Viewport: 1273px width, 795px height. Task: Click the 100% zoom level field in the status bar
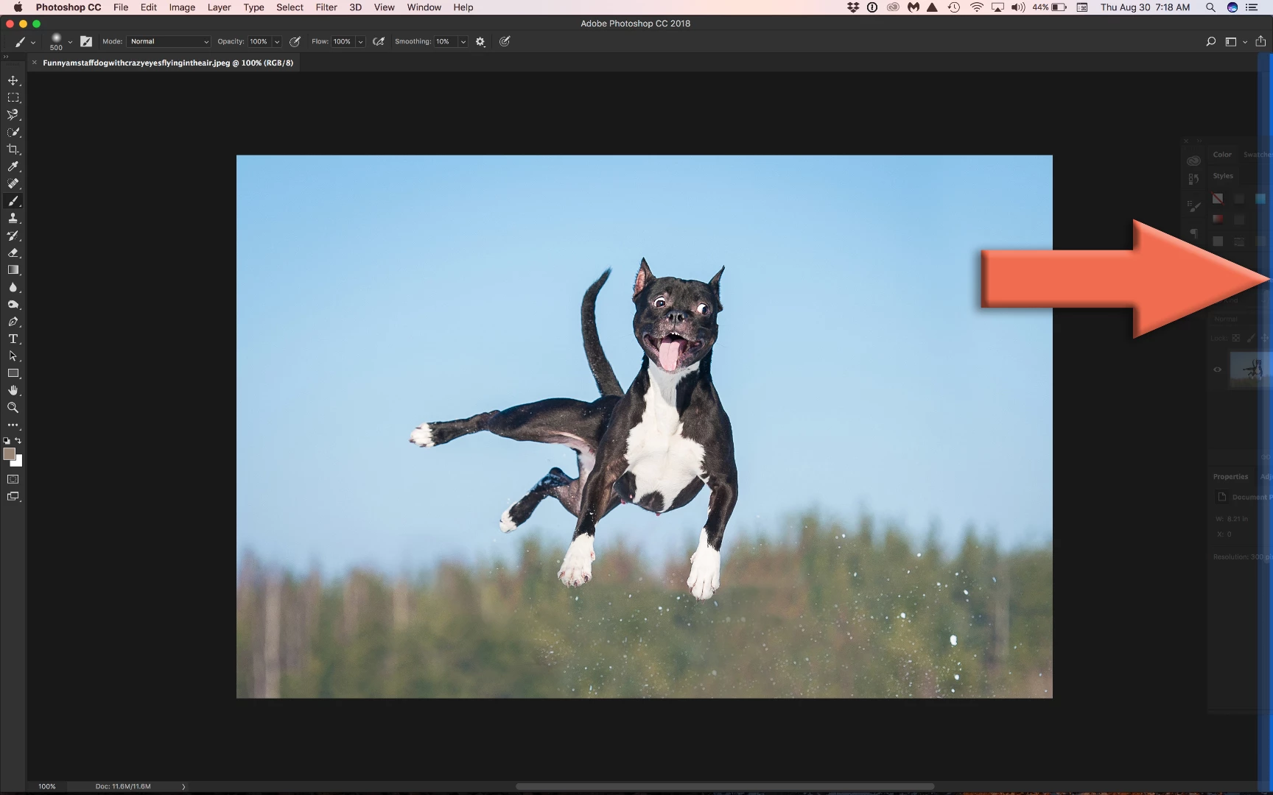(x=47, y=786)
